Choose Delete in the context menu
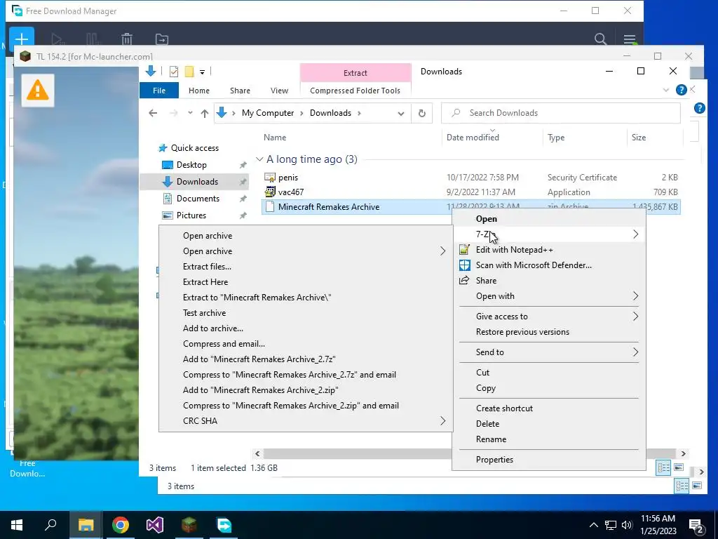The width and height of the screenshot is (718, 539). coord(487,423)
